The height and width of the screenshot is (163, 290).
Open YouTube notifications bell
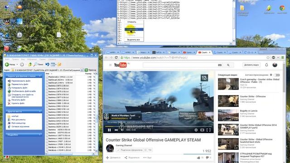tap(266, 65)
